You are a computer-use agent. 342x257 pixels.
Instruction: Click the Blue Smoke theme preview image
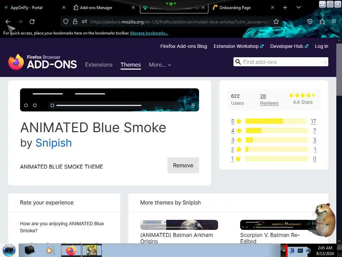pyautogui.click(x=110, y=100)
